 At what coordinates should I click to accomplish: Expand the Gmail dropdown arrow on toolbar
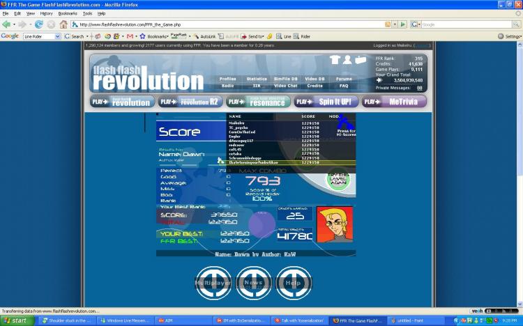136,36
